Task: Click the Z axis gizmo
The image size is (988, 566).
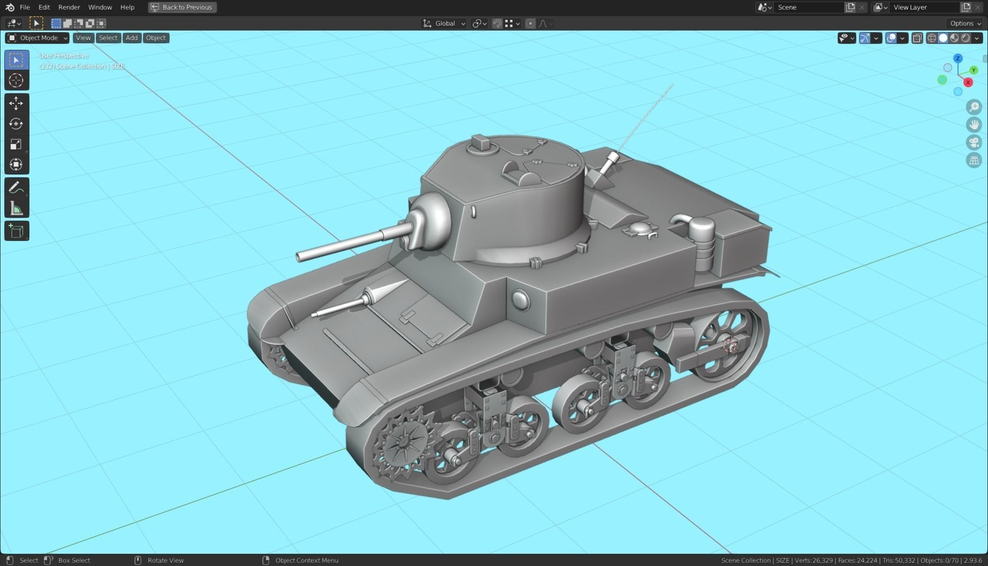Action: [958, 58]
